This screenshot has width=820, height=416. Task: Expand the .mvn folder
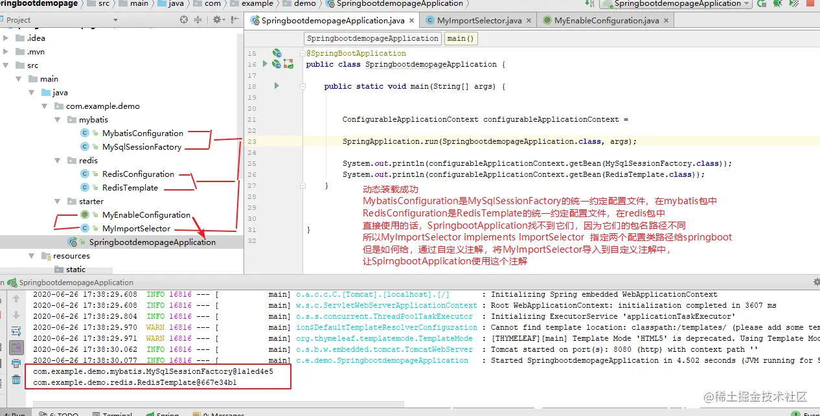click(x=6, y=52)
